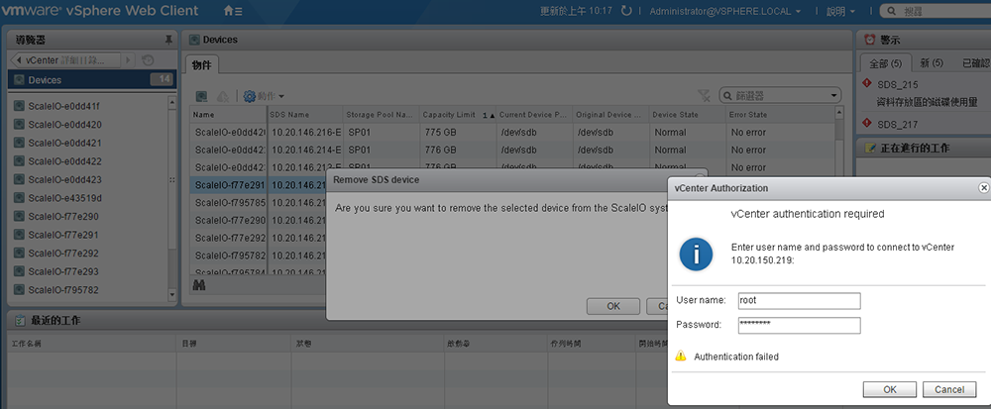The width and height of the screenshot is (991, 409).
Task: Refresh the vSphere Web Client view
Action: (626, 11)
